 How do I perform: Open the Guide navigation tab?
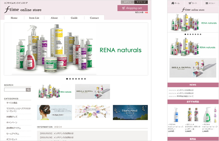pyautogui.click(x=74, y=18)
